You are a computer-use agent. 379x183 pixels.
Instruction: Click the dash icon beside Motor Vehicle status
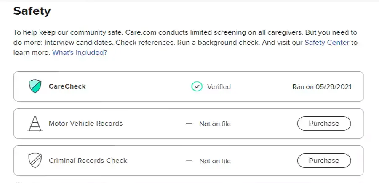(189, 124)
